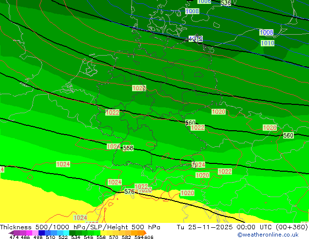Click the legend value '558'
The width and height of the screenshot is (309, 239).
coord(101,237)
